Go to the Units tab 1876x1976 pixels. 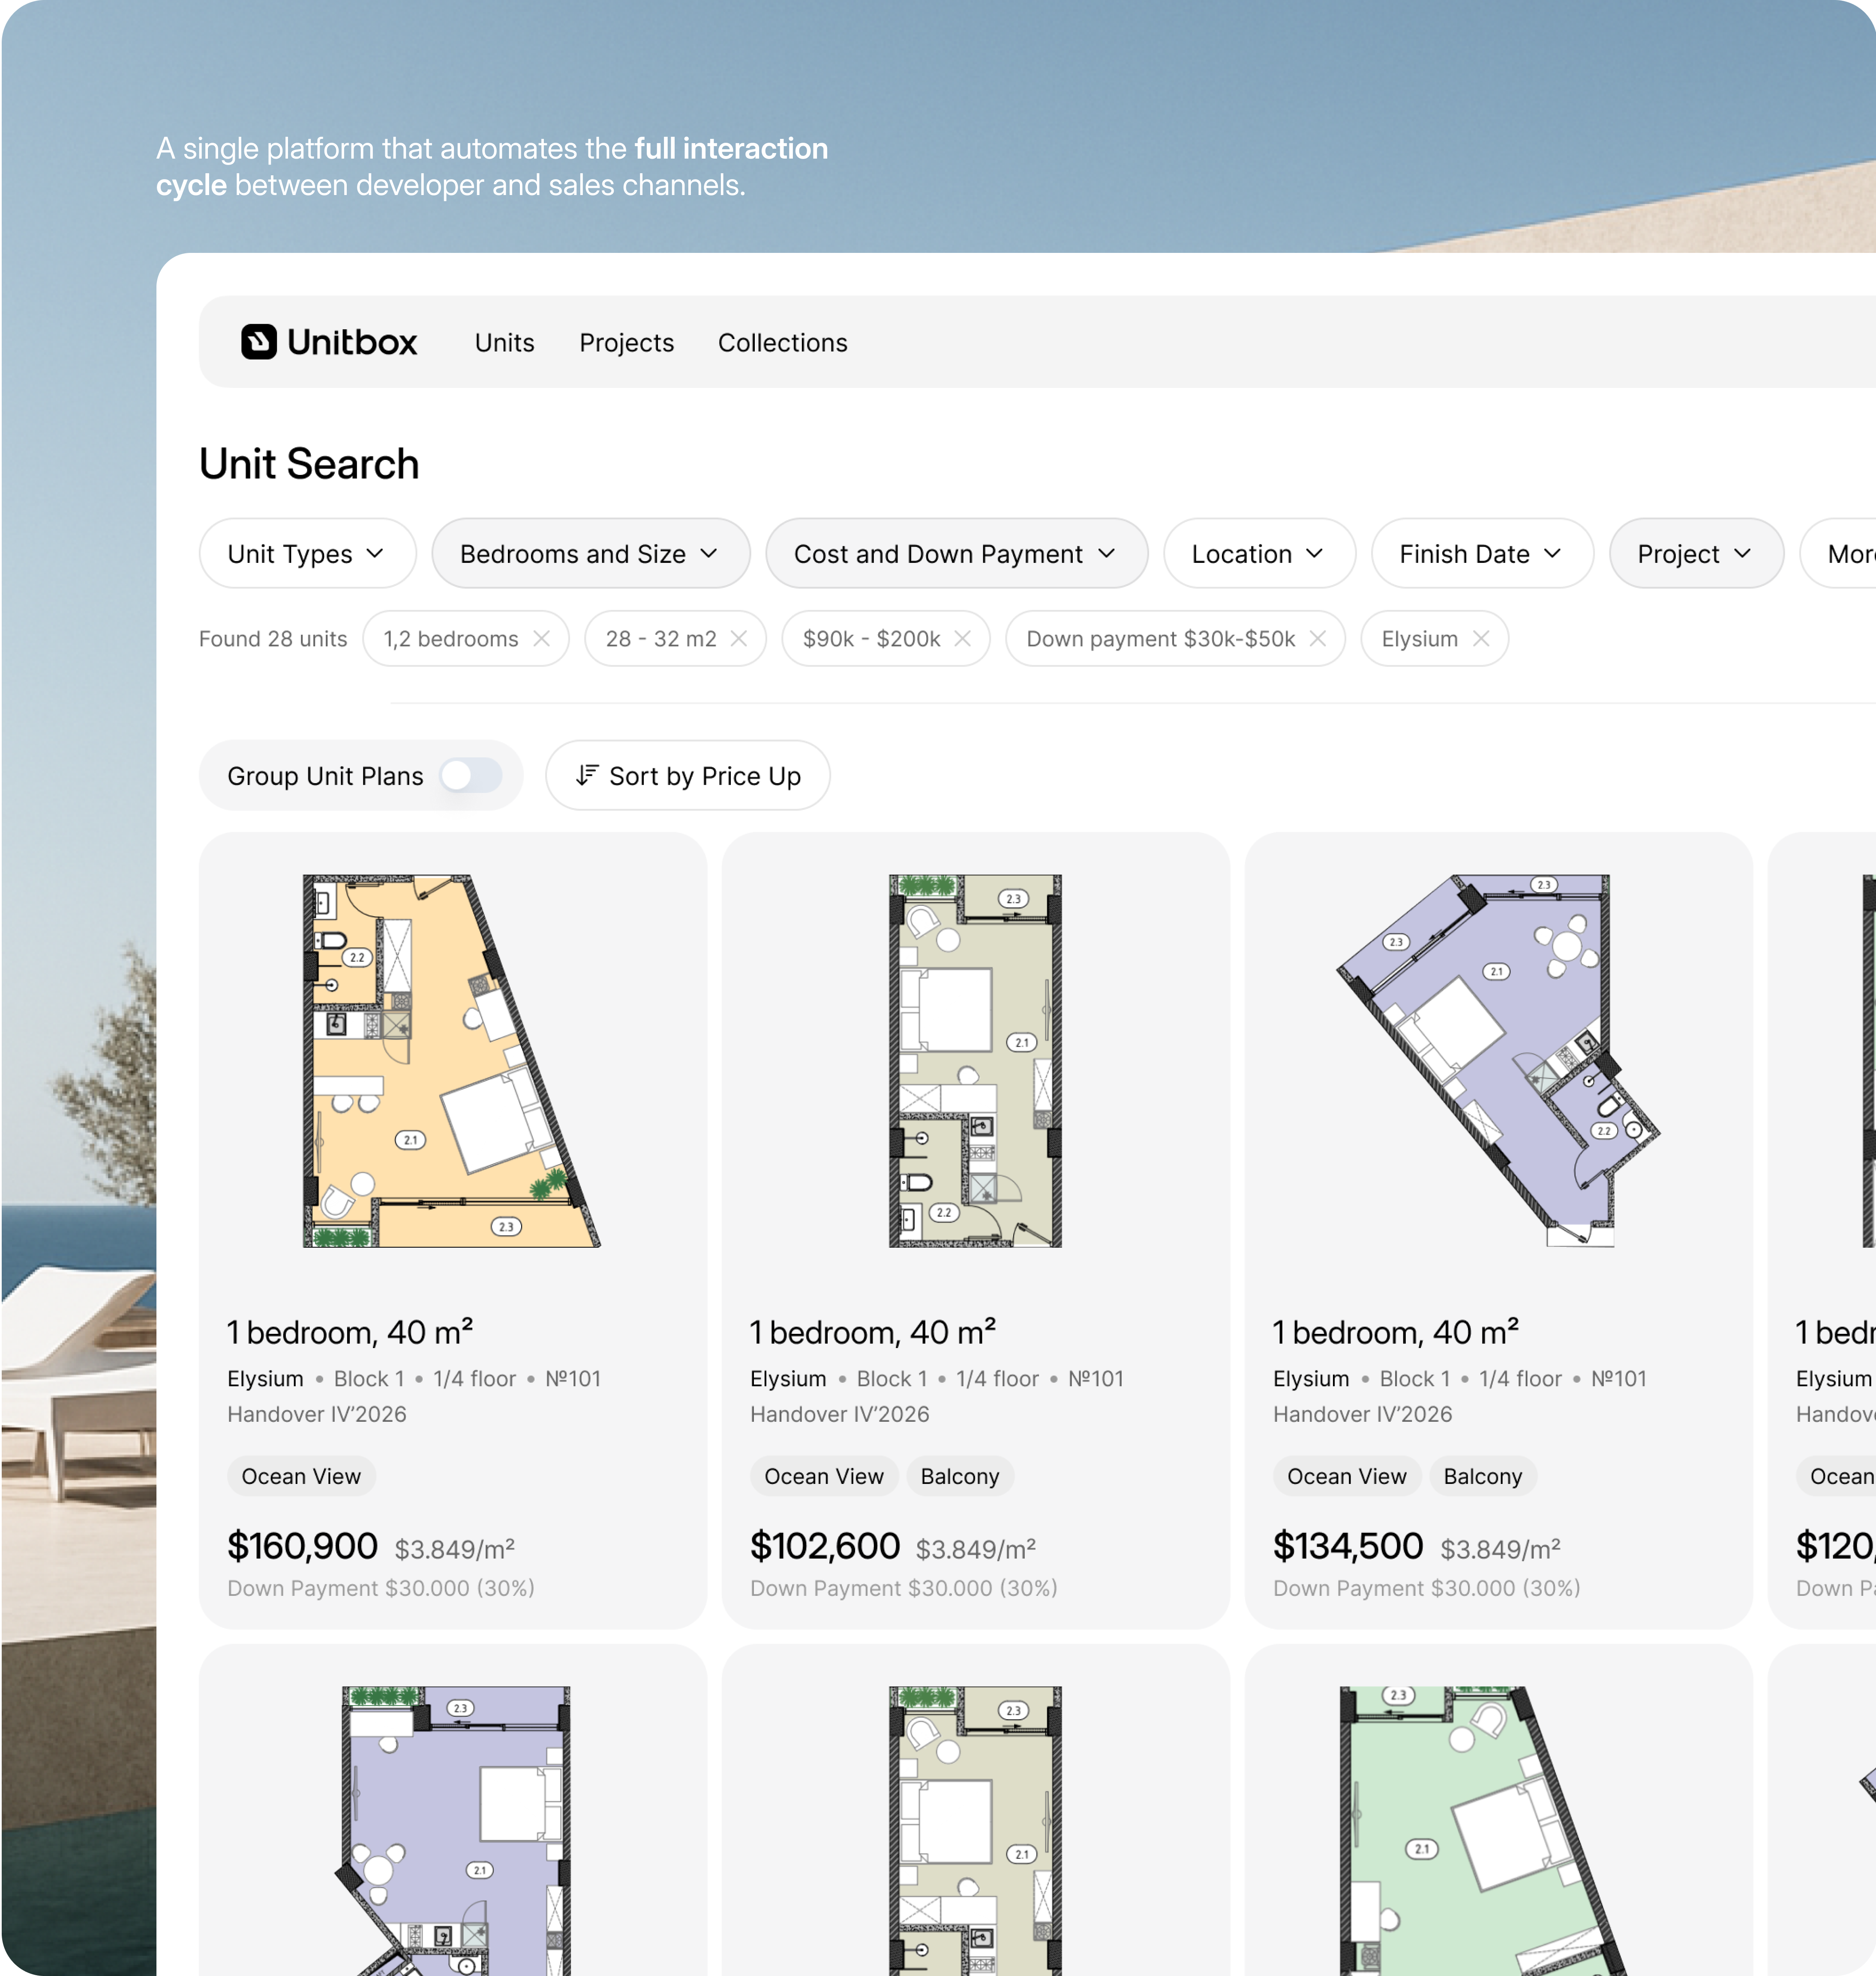click(x=504, y=343)
